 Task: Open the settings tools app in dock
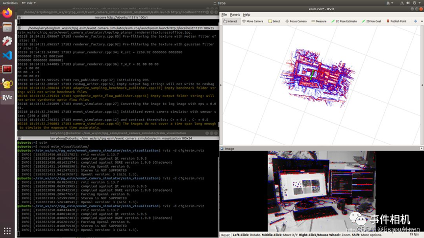click(7, 41)
